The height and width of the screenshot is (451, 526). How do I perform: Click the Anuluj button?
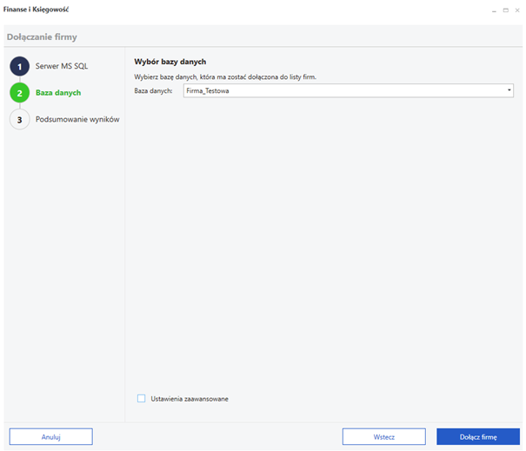[51, 436]
